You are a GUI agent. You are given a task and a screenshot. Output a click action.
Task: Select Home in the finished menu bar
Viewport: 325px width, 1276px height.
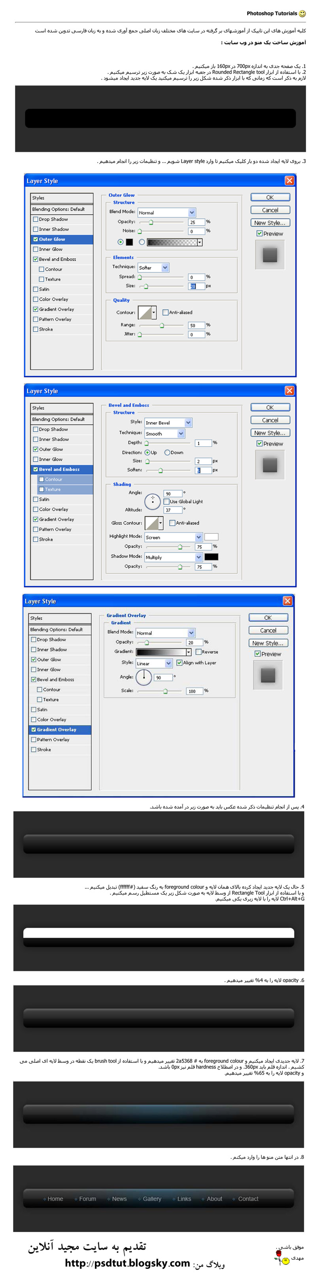[x=55, y=1199]
